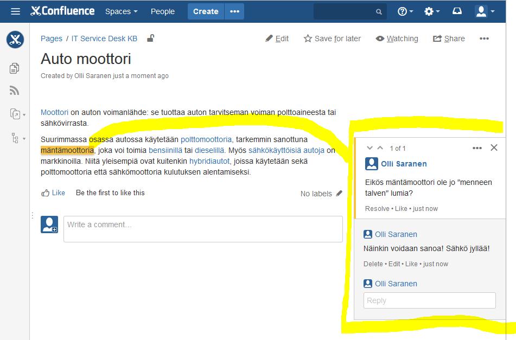Go to next inline comment down arrow
The width and height of the screenshot is (516, 340).
[x=370, y=148]
